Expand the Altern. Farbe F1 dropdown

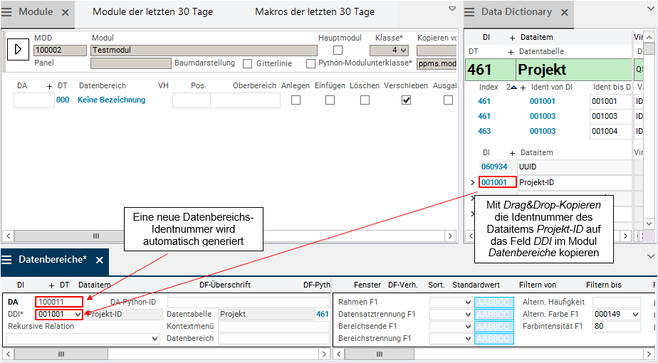[x=634, y=314]
